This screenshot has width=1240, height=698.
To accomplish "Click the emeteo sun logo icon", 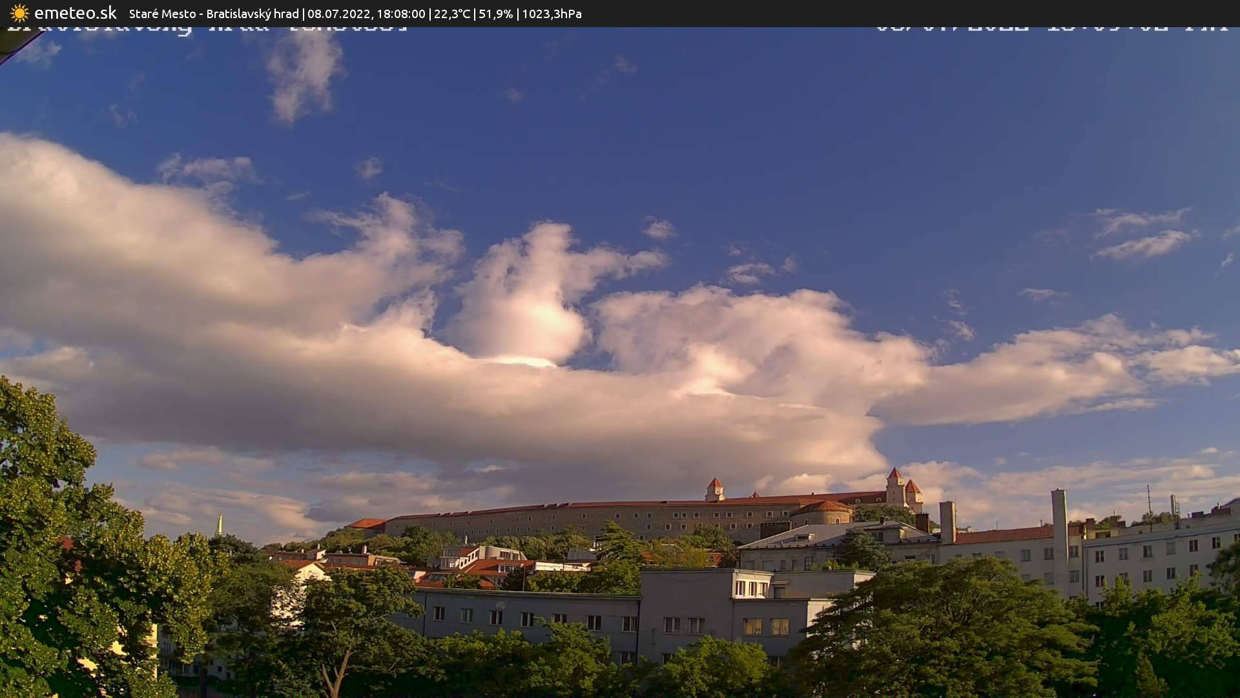I will [19, 13].
